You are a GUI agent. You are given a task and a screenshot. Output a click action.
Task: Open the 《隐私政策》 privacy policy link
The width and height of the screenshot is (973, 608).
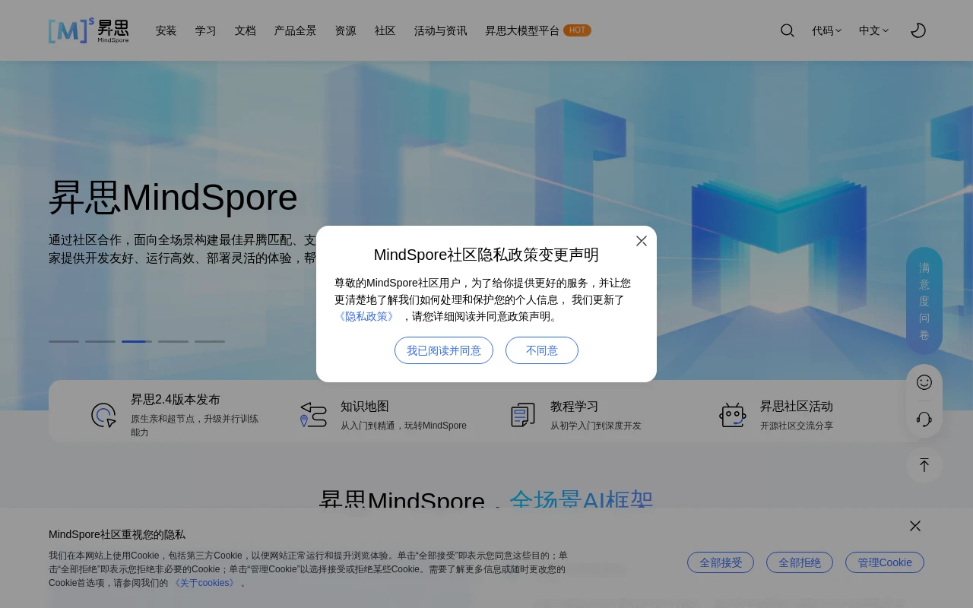click(x=366, y=316)
